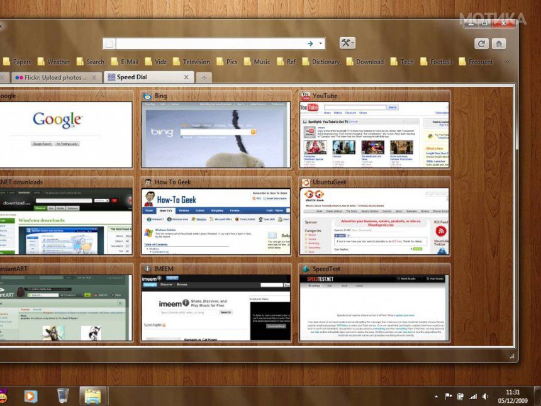Open the UbuntuGeek speed dial thumbnail

pyautogui.click(x=374, y=221)
